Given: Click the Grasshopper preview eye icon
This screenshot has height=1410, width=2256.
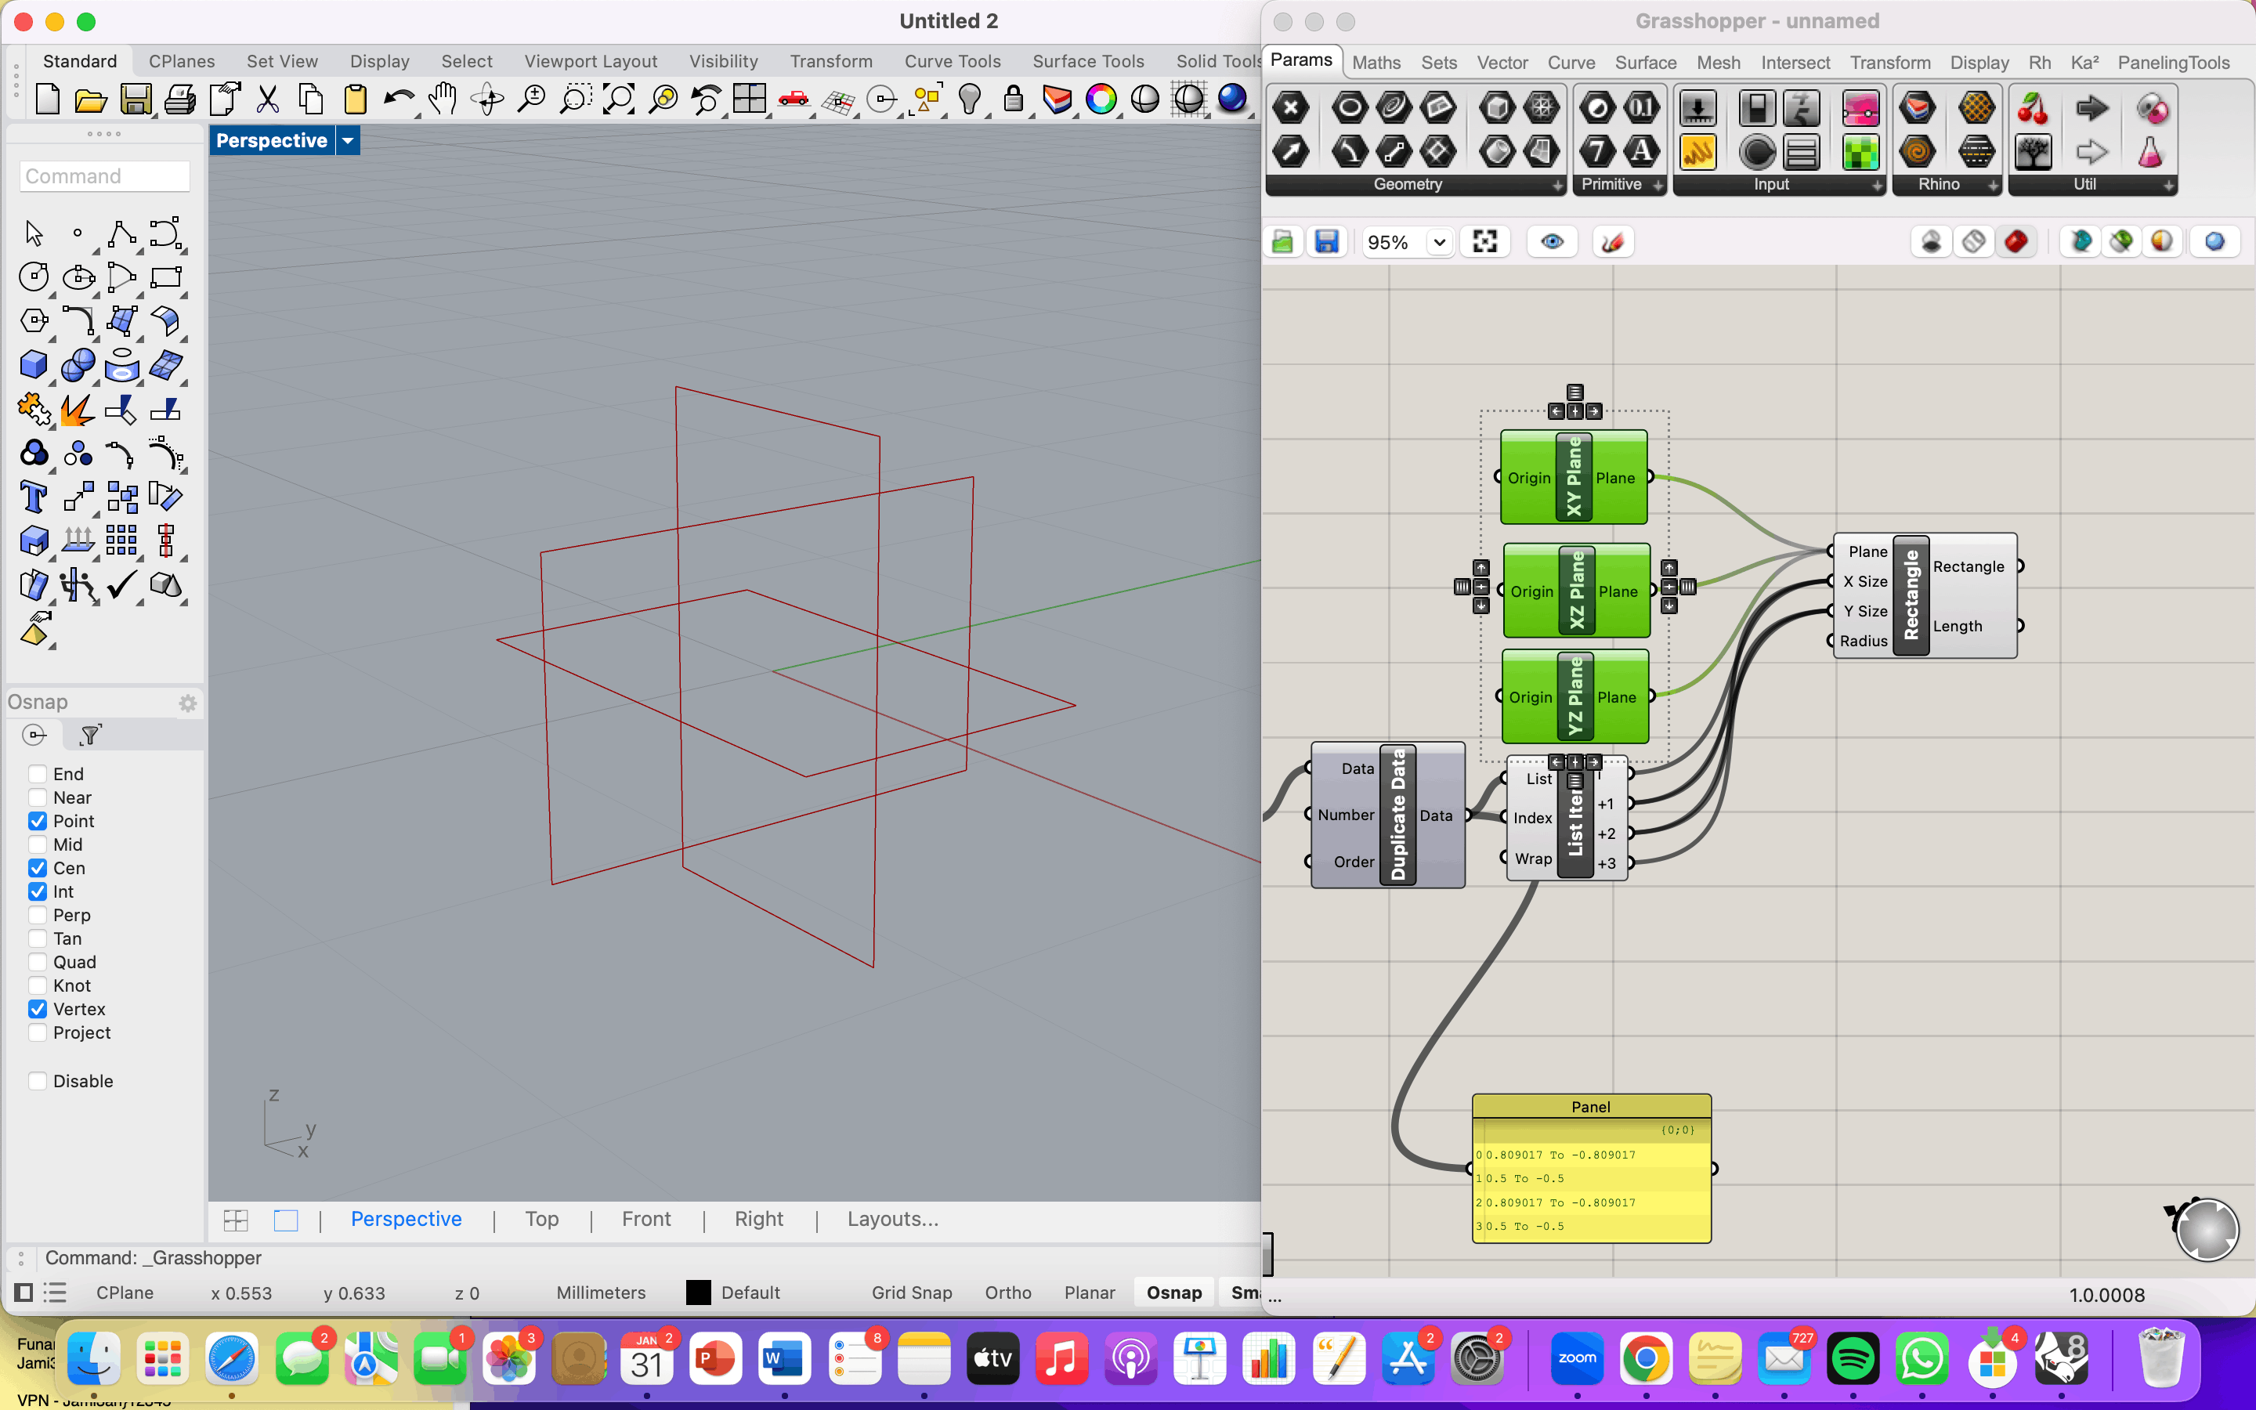Looking at the screenshot, I should pyautogui.click(x=1552, y=243).
